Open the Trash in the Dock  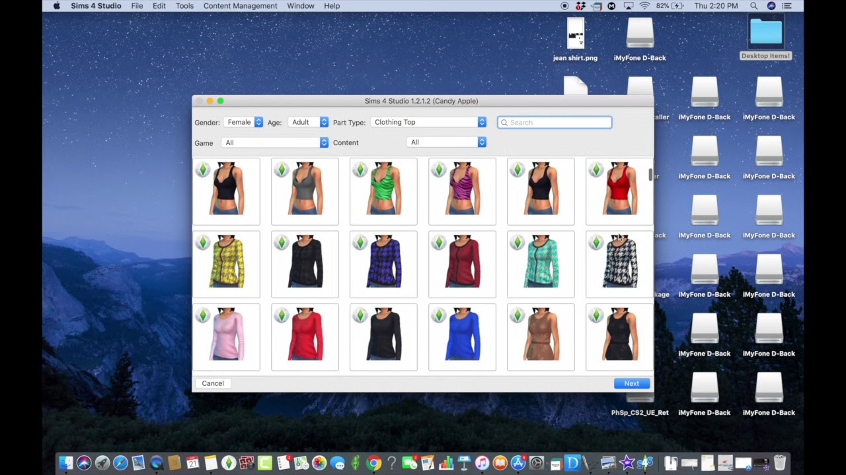[780, 462]
